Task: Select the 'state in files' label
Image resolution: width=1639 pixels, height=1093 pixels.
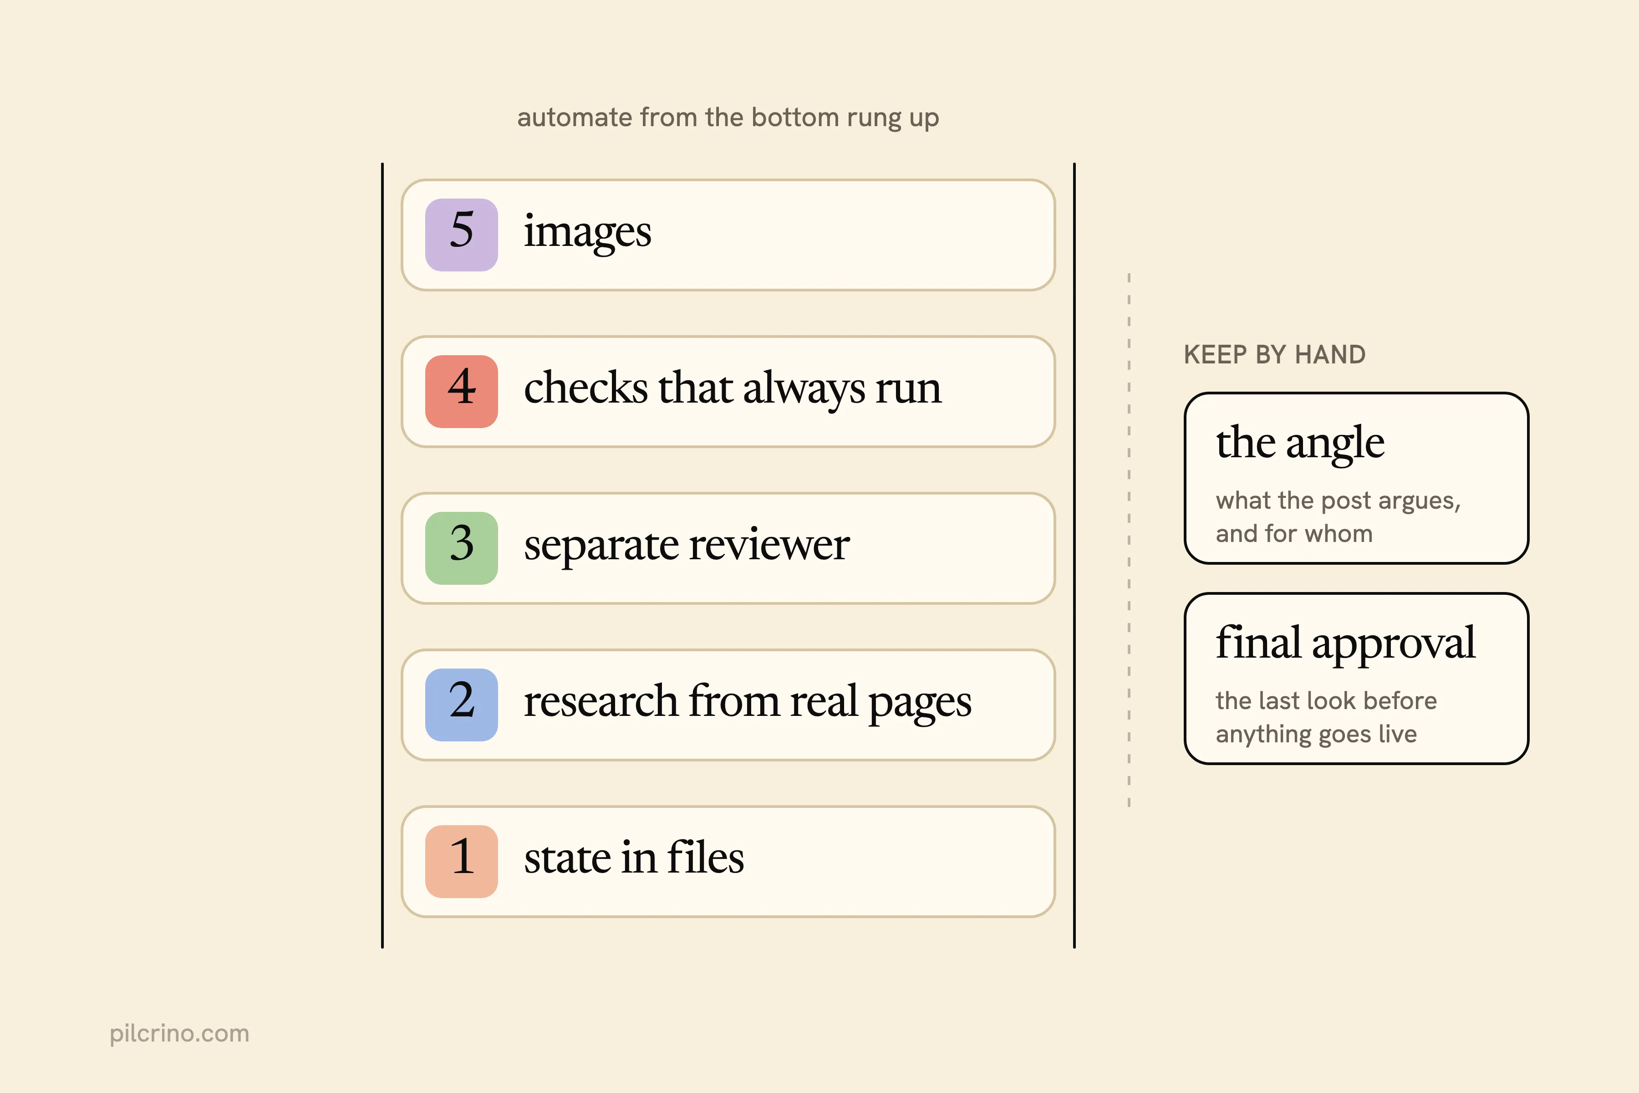Action: point(634,858)
